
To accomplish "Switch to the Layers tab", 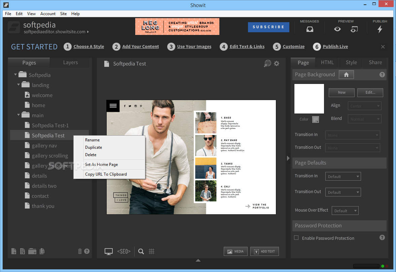I will pyautogui.click(x=70, y=62).
